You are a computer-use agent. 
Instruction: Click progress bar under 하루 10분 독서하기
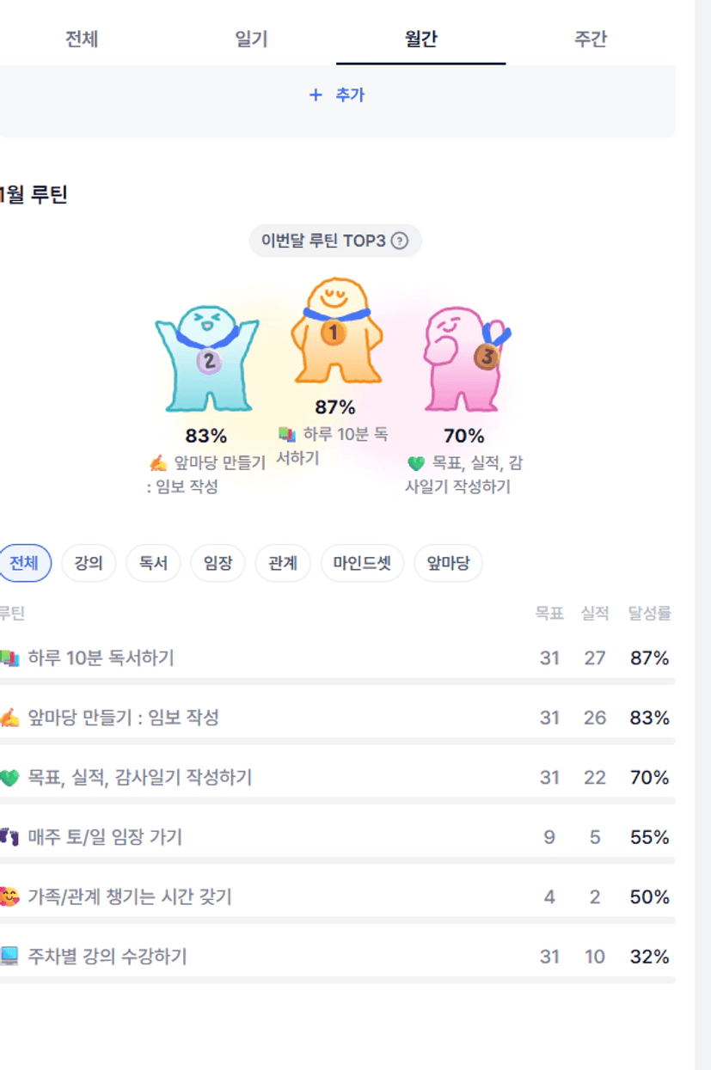pos(337,681)
